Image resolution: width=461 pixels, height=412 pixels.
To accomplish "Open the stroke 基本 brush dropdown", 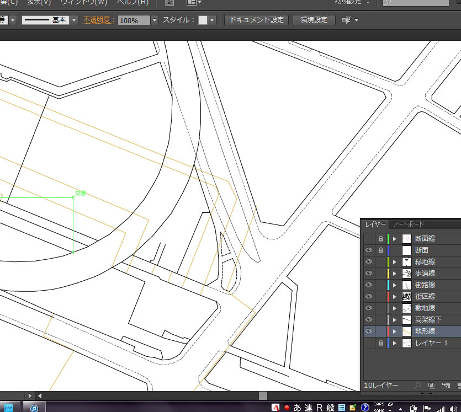I will click(x=74, y=20).
